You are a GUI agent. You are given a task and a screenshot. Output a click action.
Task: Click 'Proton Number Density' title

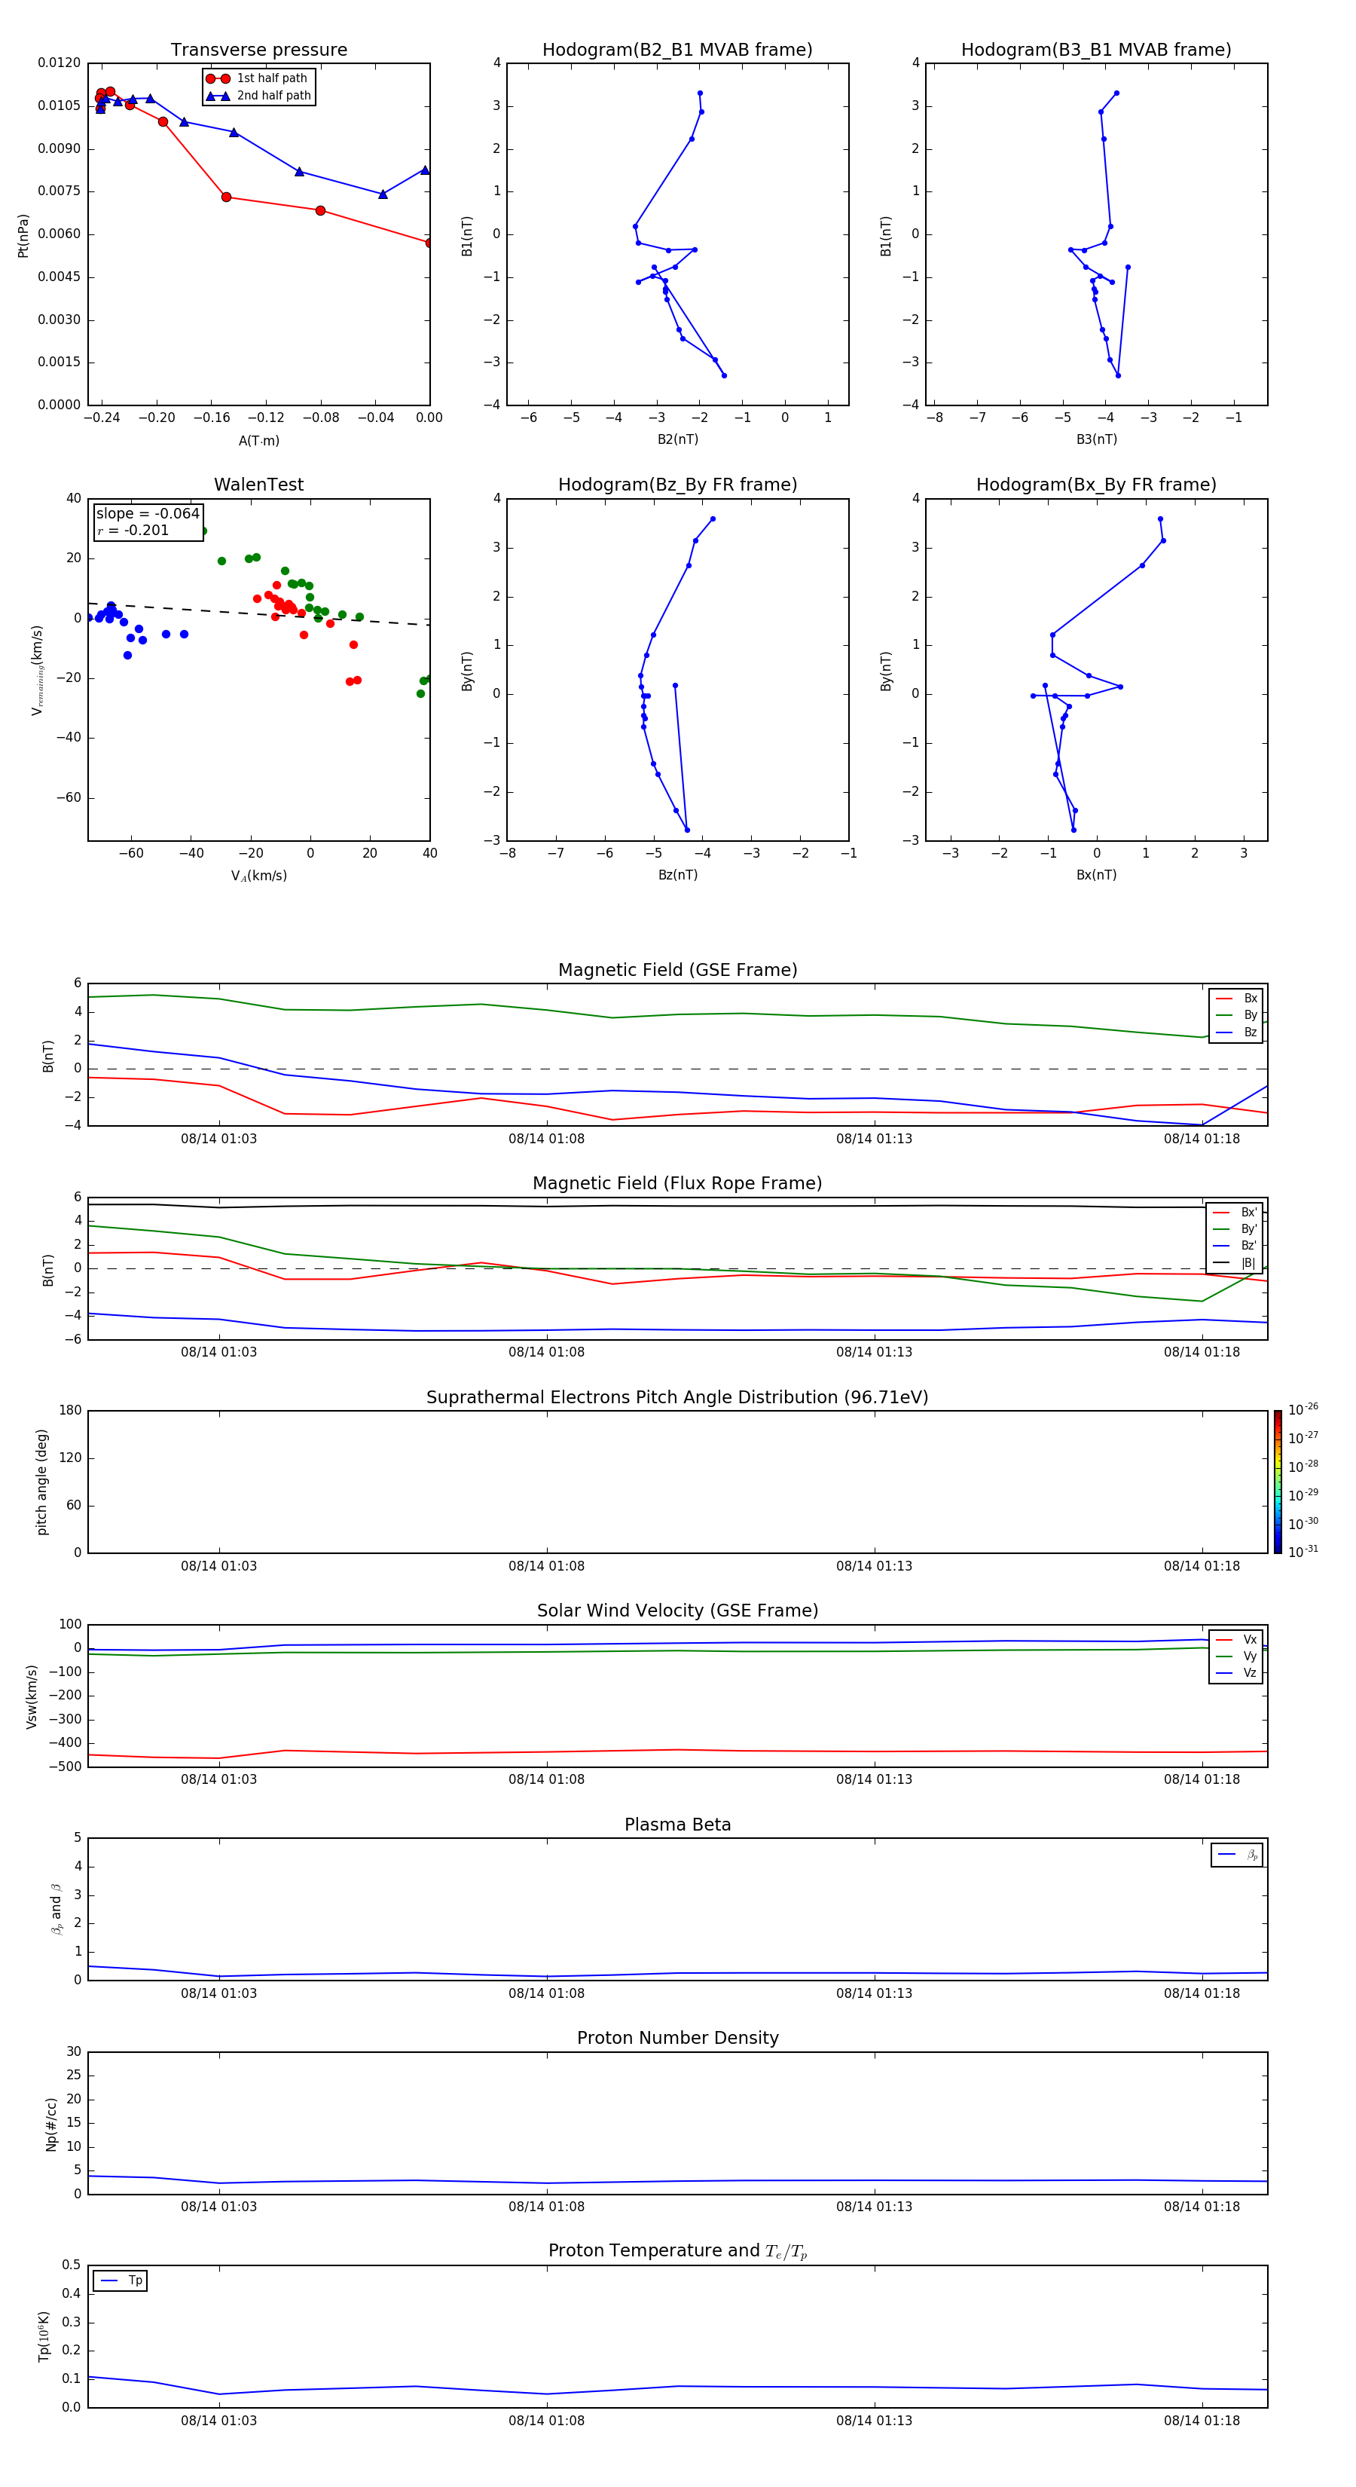tap(677, 2038)
